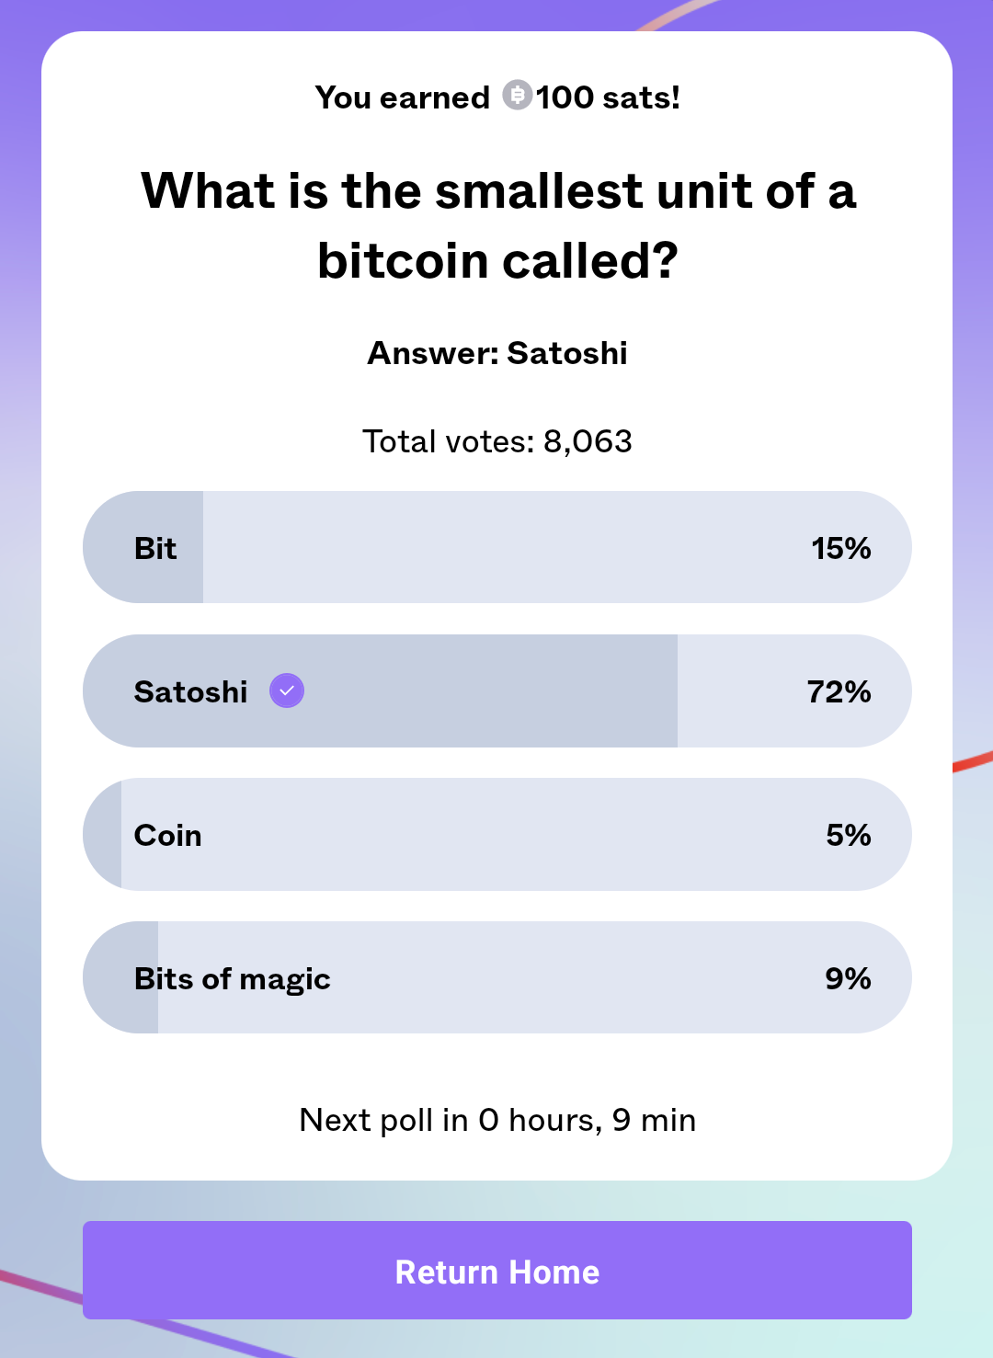Click the 72% result percentage
Screen dimensions: 993x1358
point(839,691)
